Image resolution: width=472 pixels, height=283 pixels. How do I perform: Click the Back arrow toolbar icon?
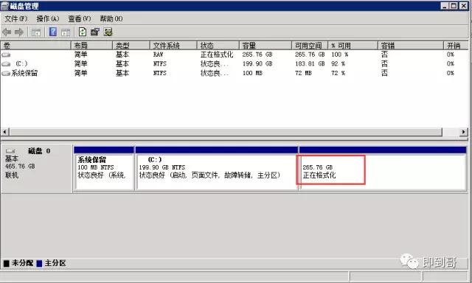click(x=7, y=32)
